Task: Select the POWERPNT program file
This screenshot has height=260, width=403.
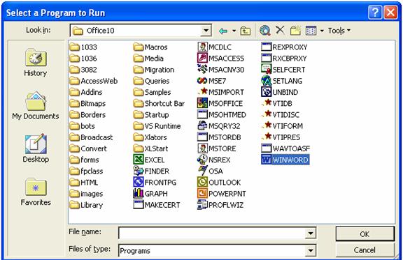Action: point(222,194)
